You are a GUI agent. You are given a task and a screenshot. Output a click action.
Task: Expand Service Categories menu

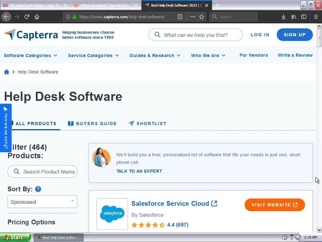click(93, 55)
